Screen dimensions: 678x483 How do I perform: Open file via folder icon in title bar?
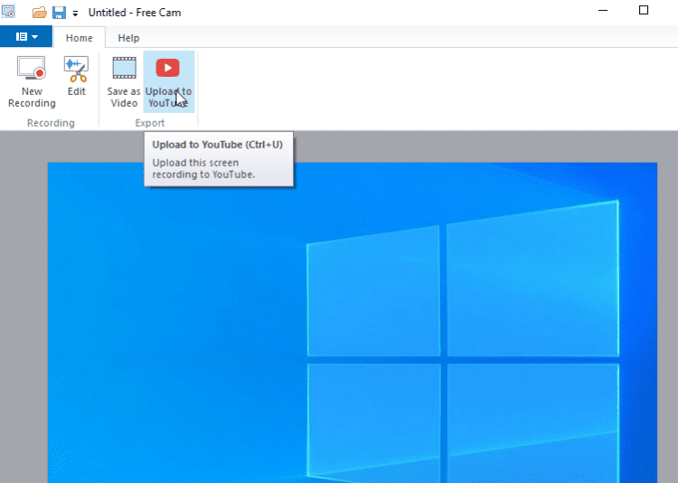click(40, 12)
